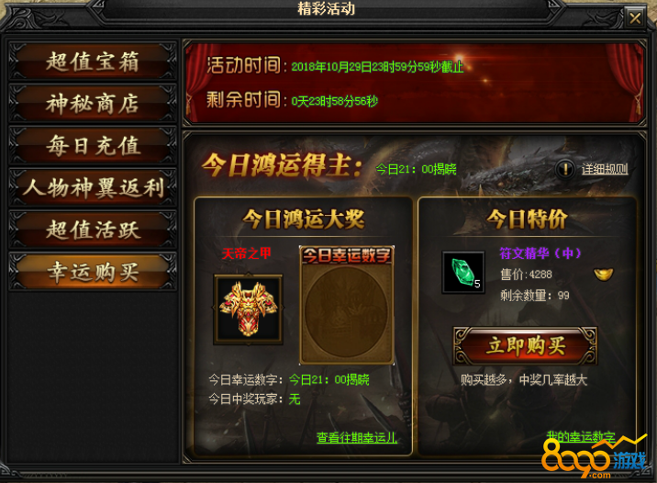Click the exclamation rules icon

coord(565,169)
